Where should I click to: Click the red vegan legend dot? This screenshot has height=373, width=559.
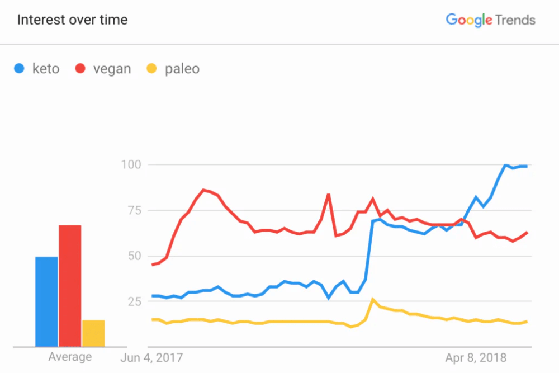coord(80,69)
